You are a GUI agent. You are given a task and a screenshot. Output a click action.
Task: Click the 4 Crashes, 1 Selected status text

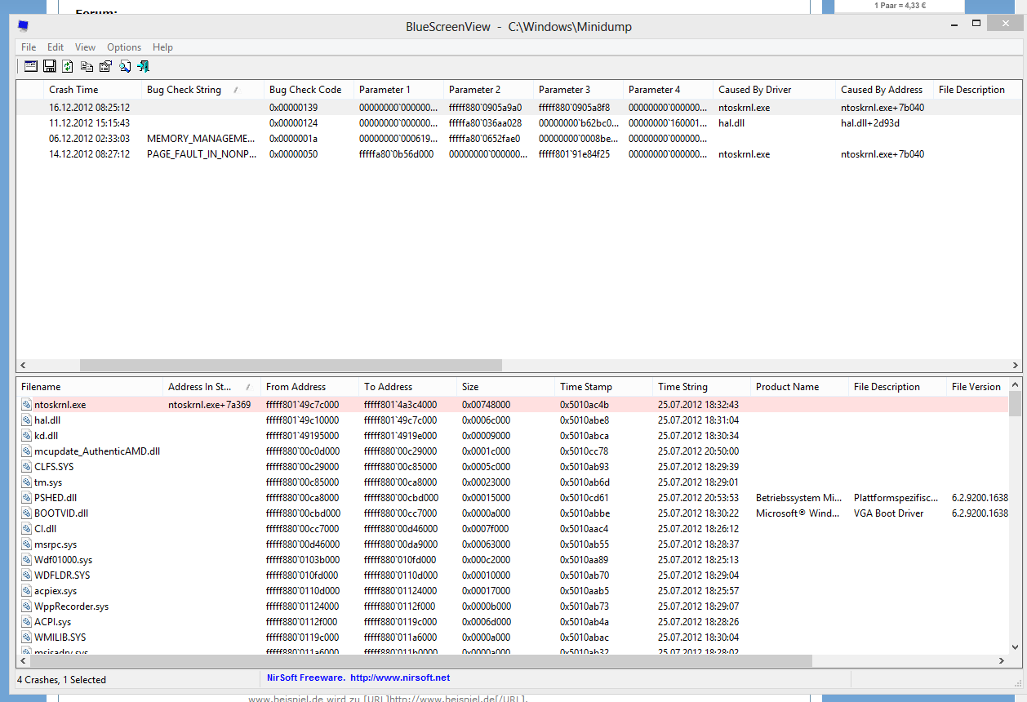62,679
